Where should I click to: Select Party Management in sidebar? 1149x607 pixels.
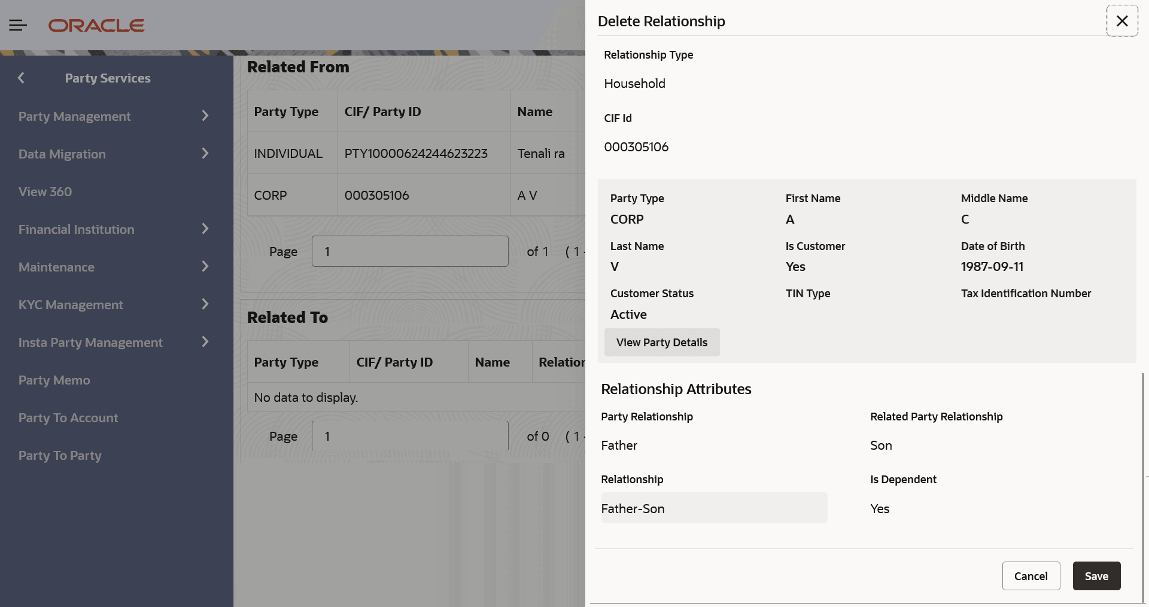coord(74,117)
